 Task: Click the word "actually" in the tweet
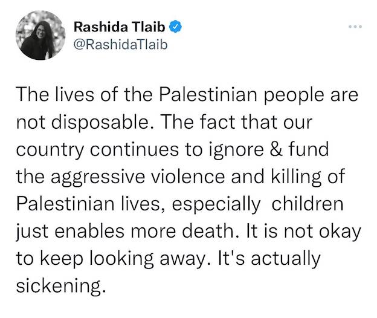[286, 259]
